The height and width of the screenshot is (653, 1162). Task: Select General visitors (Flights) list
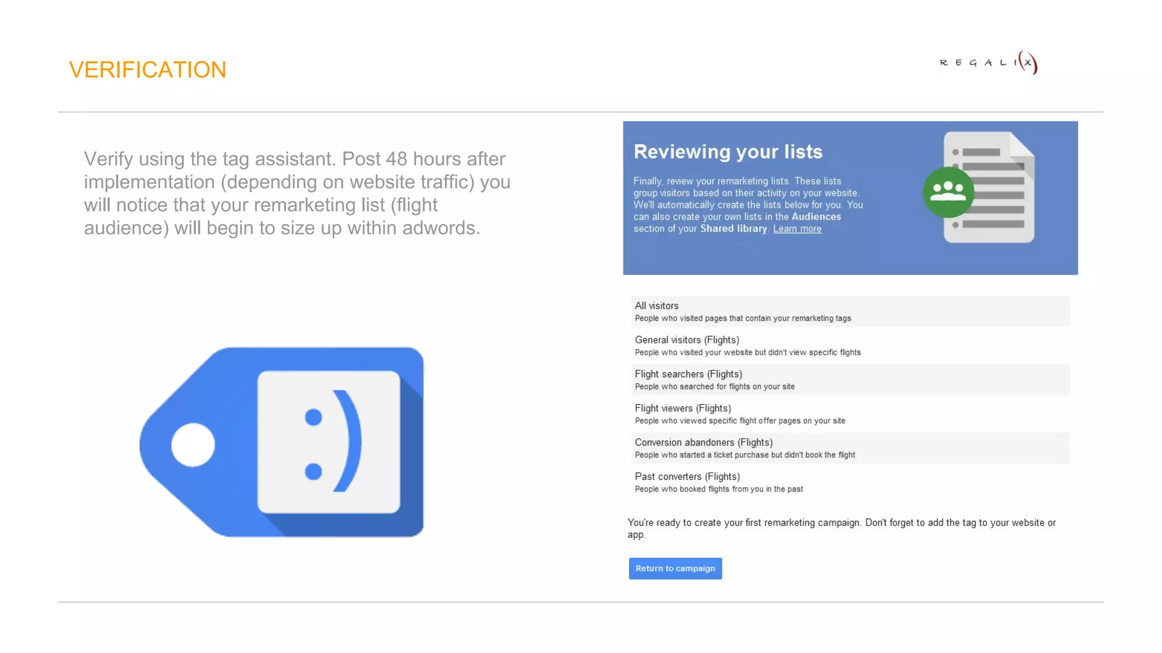pos(851,345)
